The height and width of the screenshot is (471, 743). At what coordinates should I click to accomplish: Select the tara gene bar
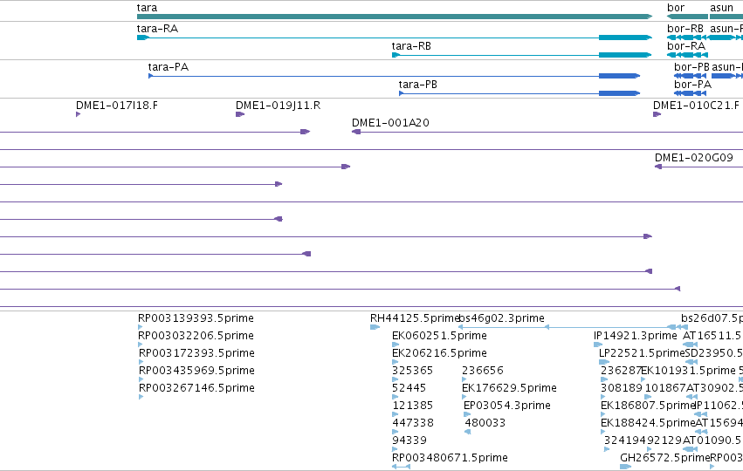tap(395, 17)
